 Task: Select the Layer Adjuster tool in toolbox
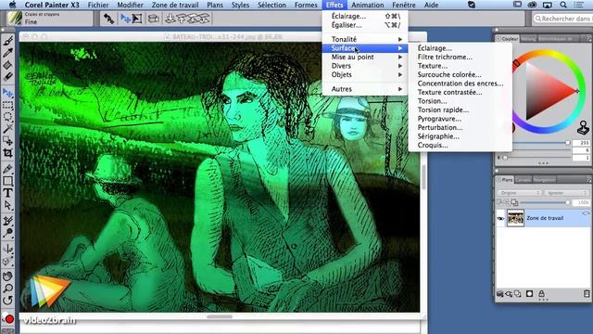8,93
